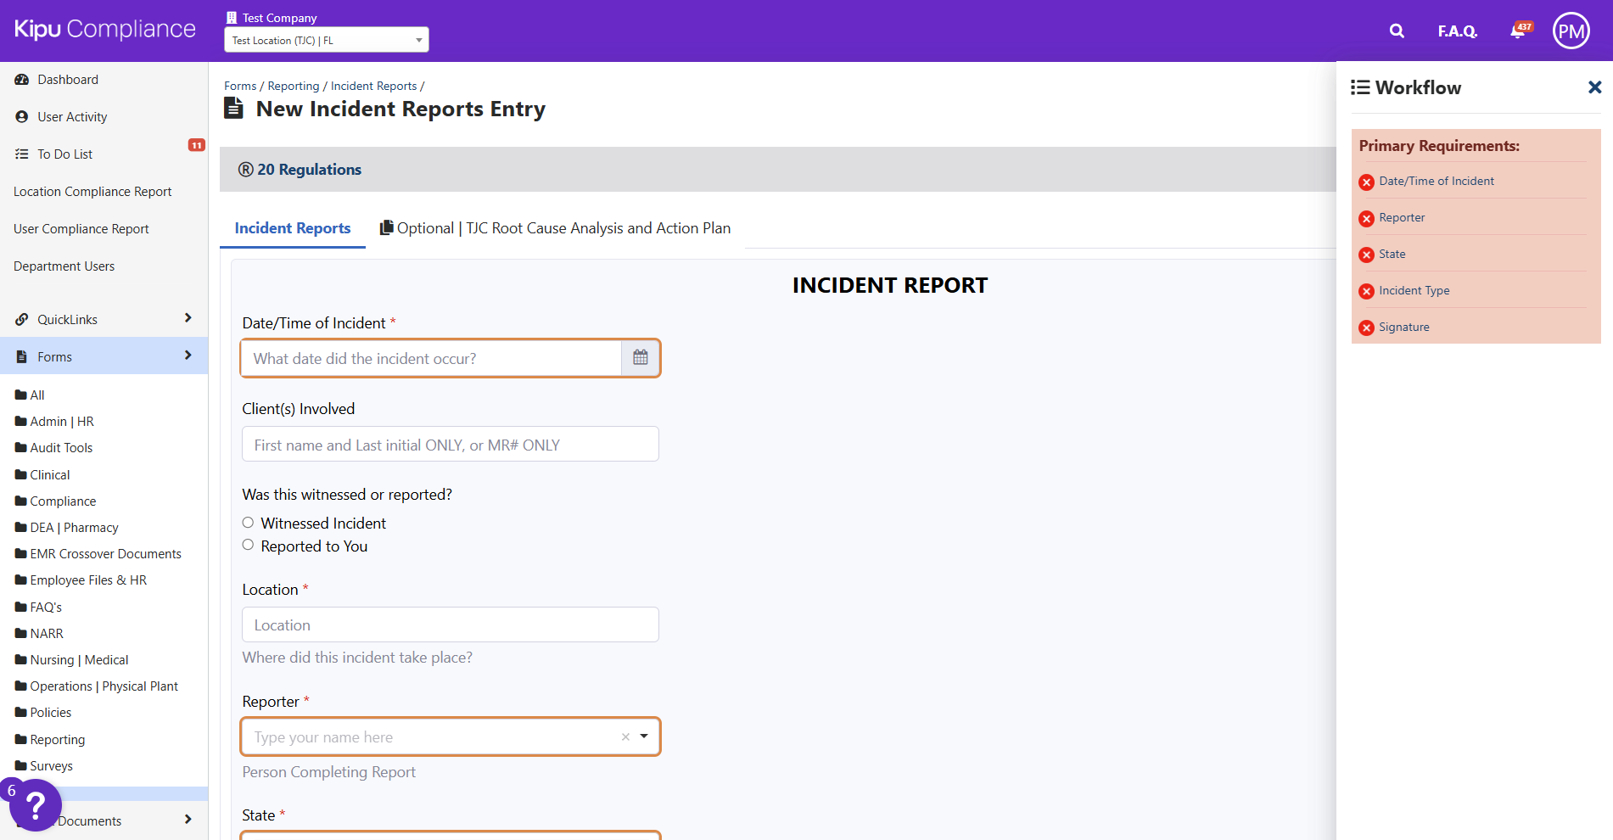Expand the QuickLinks sidebar menu
This screenshot has height=840, width=1613.
pos(104,319)
